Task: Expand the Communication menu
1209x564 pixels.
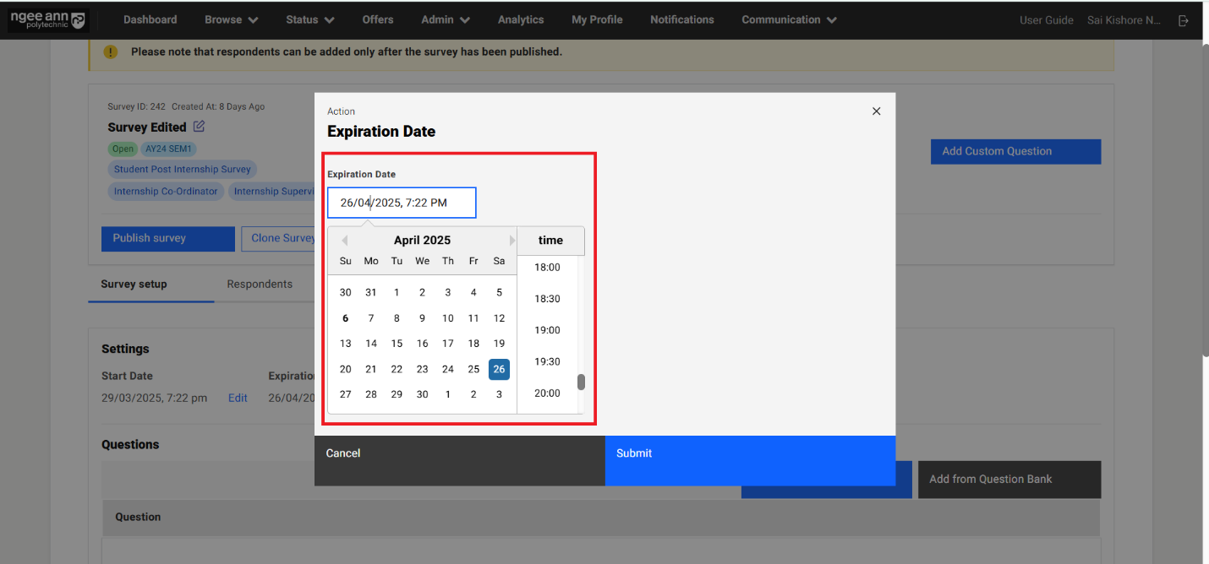Action: [789, 19]
